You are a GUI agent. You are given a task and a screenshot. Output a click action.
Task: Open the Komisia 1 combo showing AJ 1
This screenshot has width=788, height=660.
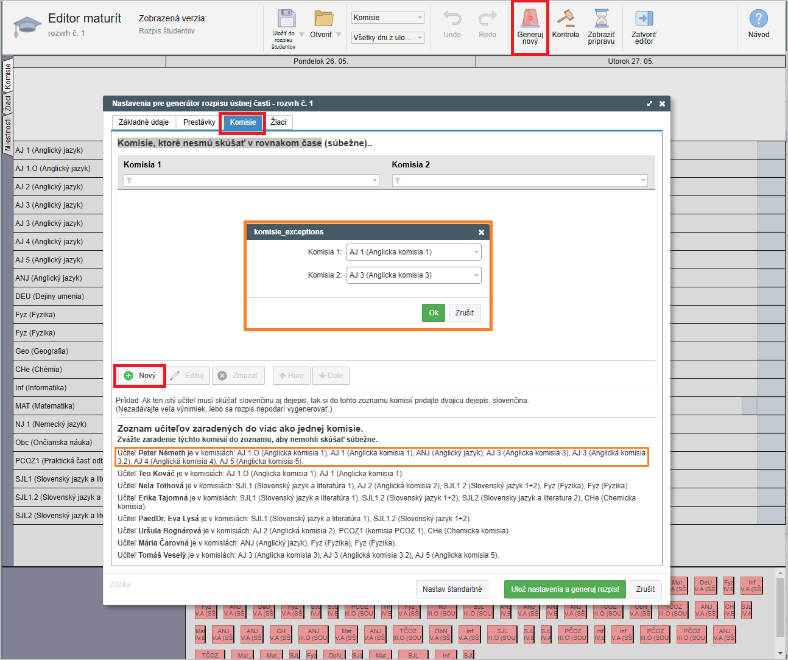tap(414, 252)
